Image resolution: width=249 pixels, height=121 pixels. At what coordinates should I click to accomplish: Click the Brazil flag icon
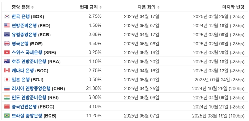coord(7,116)
